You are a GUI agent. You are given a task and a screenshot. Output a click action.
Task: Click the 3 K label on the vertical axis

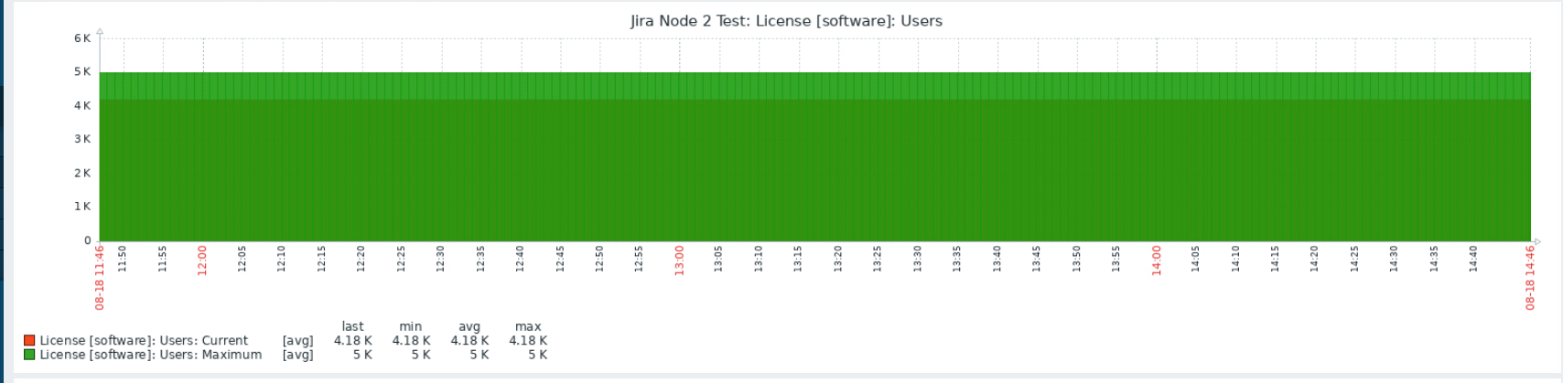point(82,139)
